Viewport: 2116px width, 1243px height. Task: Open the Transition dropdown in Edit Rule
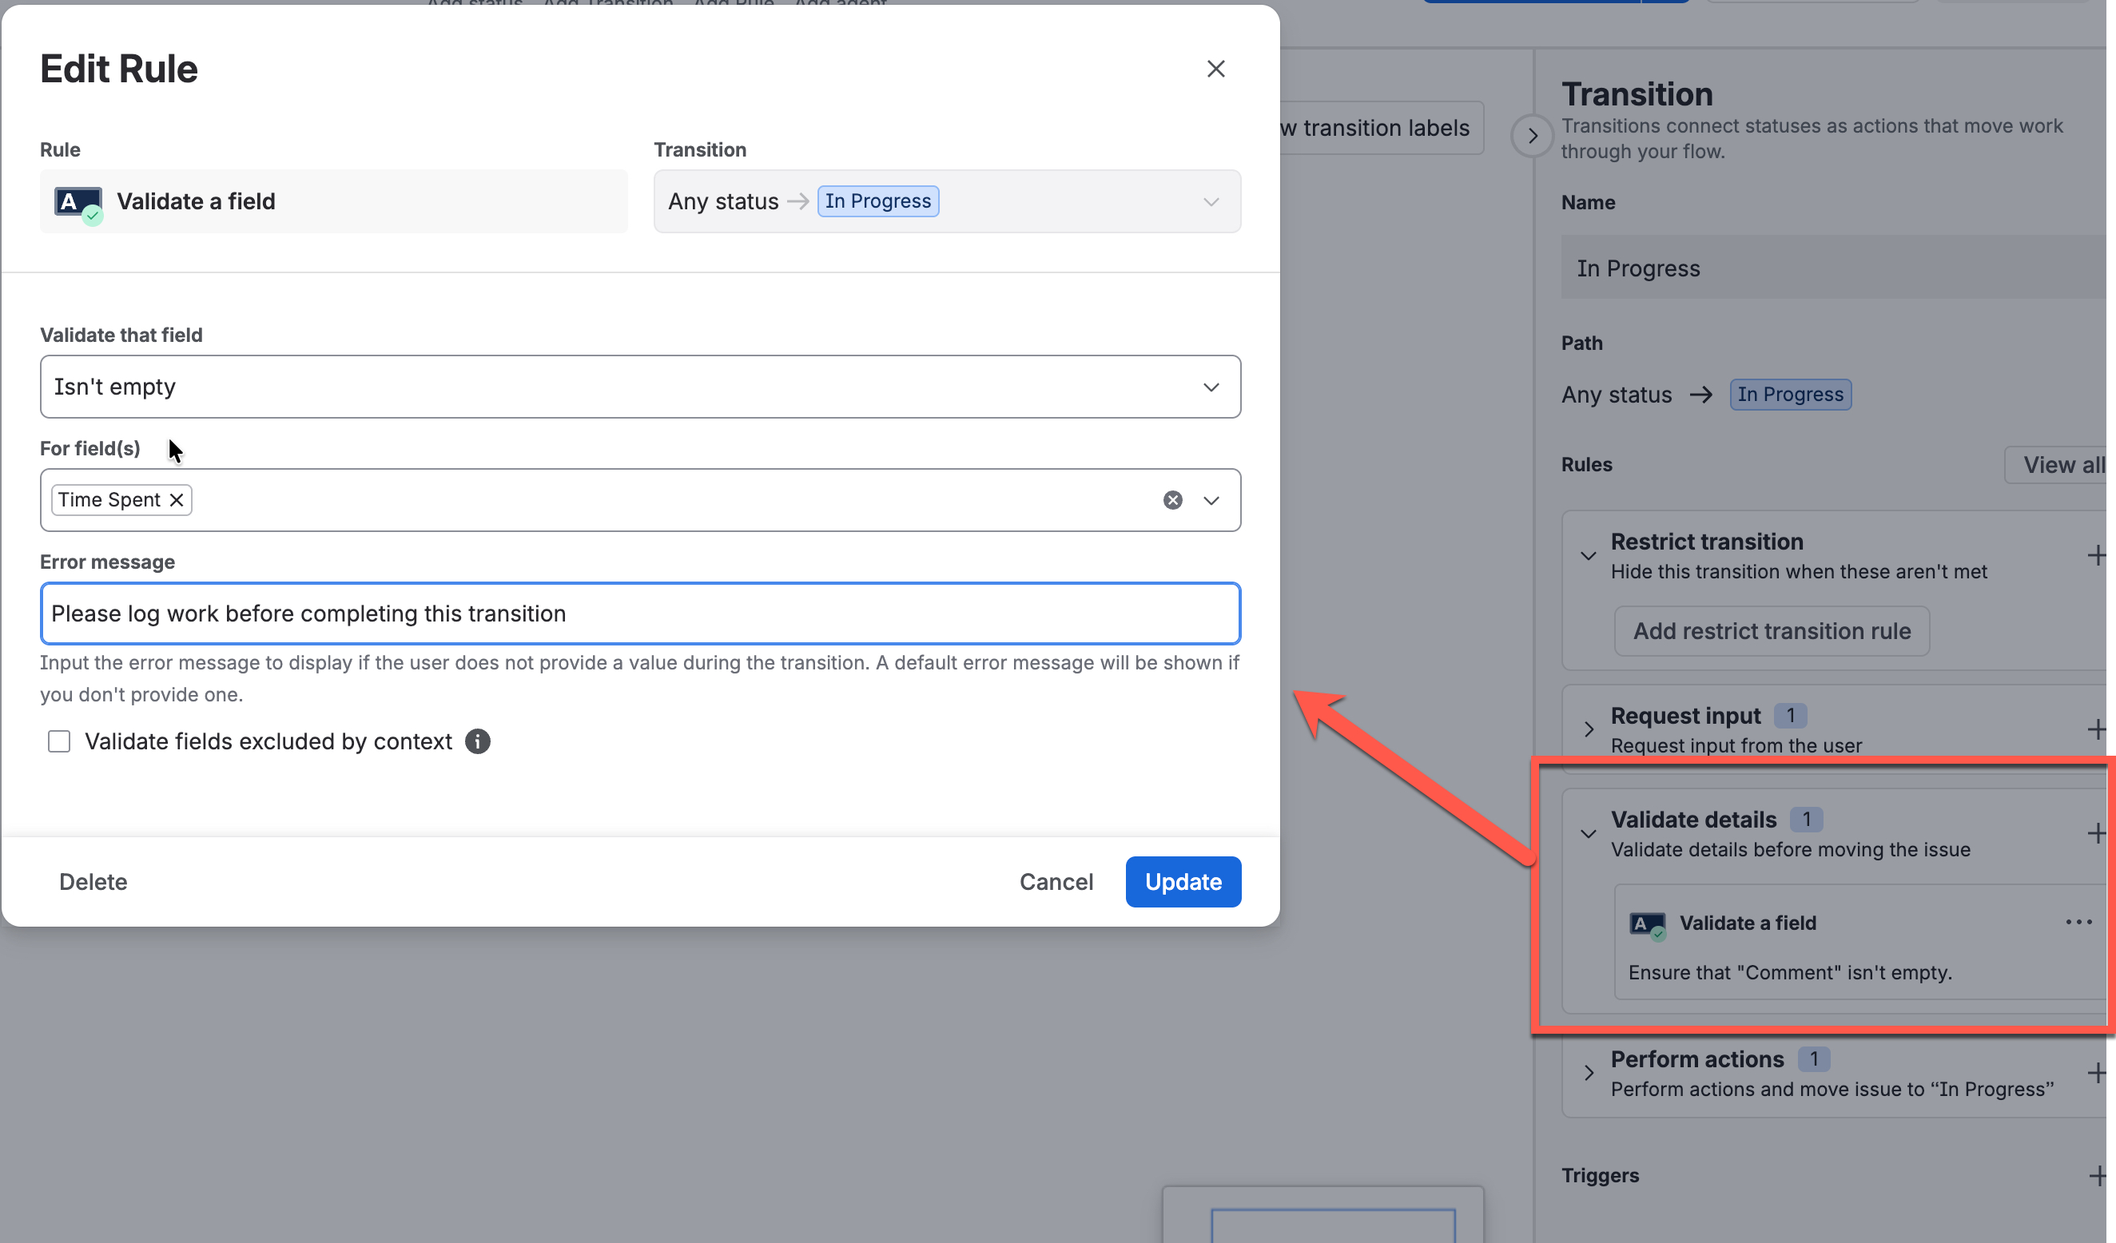pyautogui.click(x=946, y=201)
